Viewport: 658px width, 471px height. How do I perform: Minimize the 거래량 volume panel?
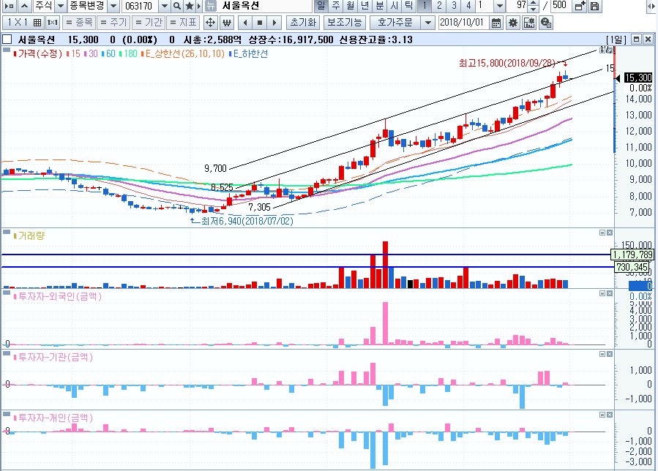[x=602, y=233]
